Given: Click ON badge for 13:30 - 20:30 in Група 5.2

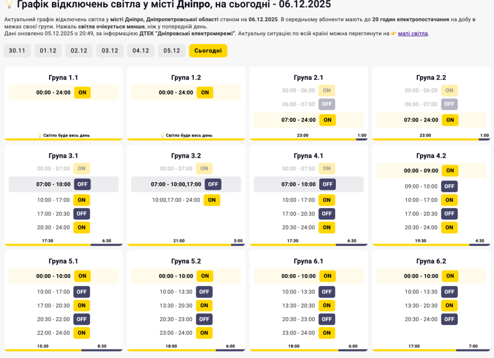Looking at the screenshot, I should 205,305.
